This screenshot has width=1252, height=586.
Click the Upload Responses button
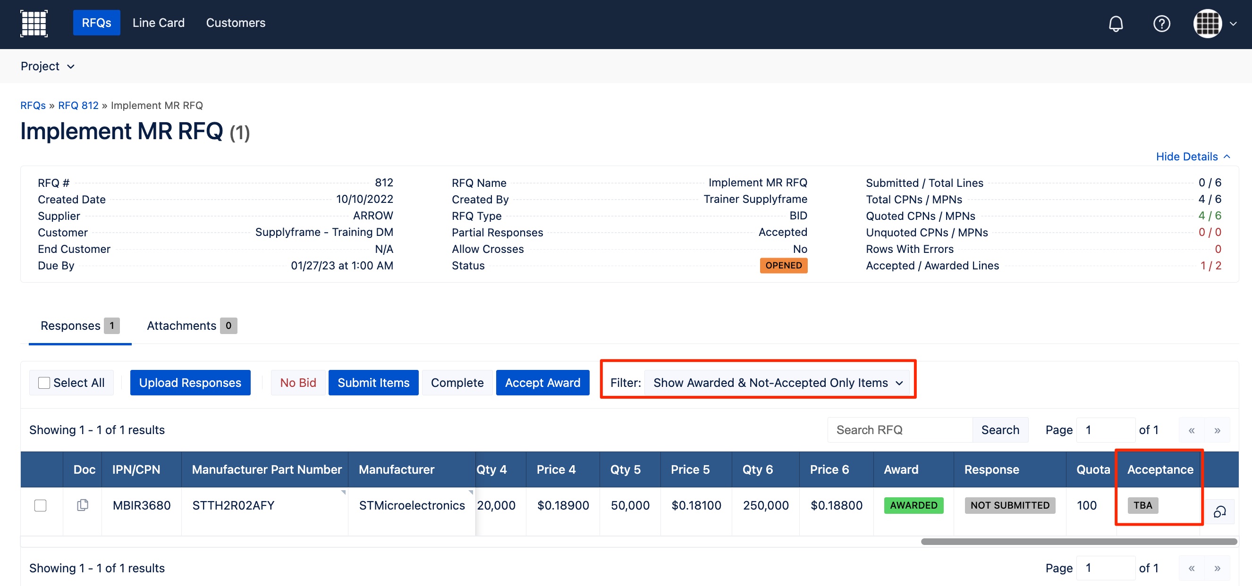click(189, 383)
